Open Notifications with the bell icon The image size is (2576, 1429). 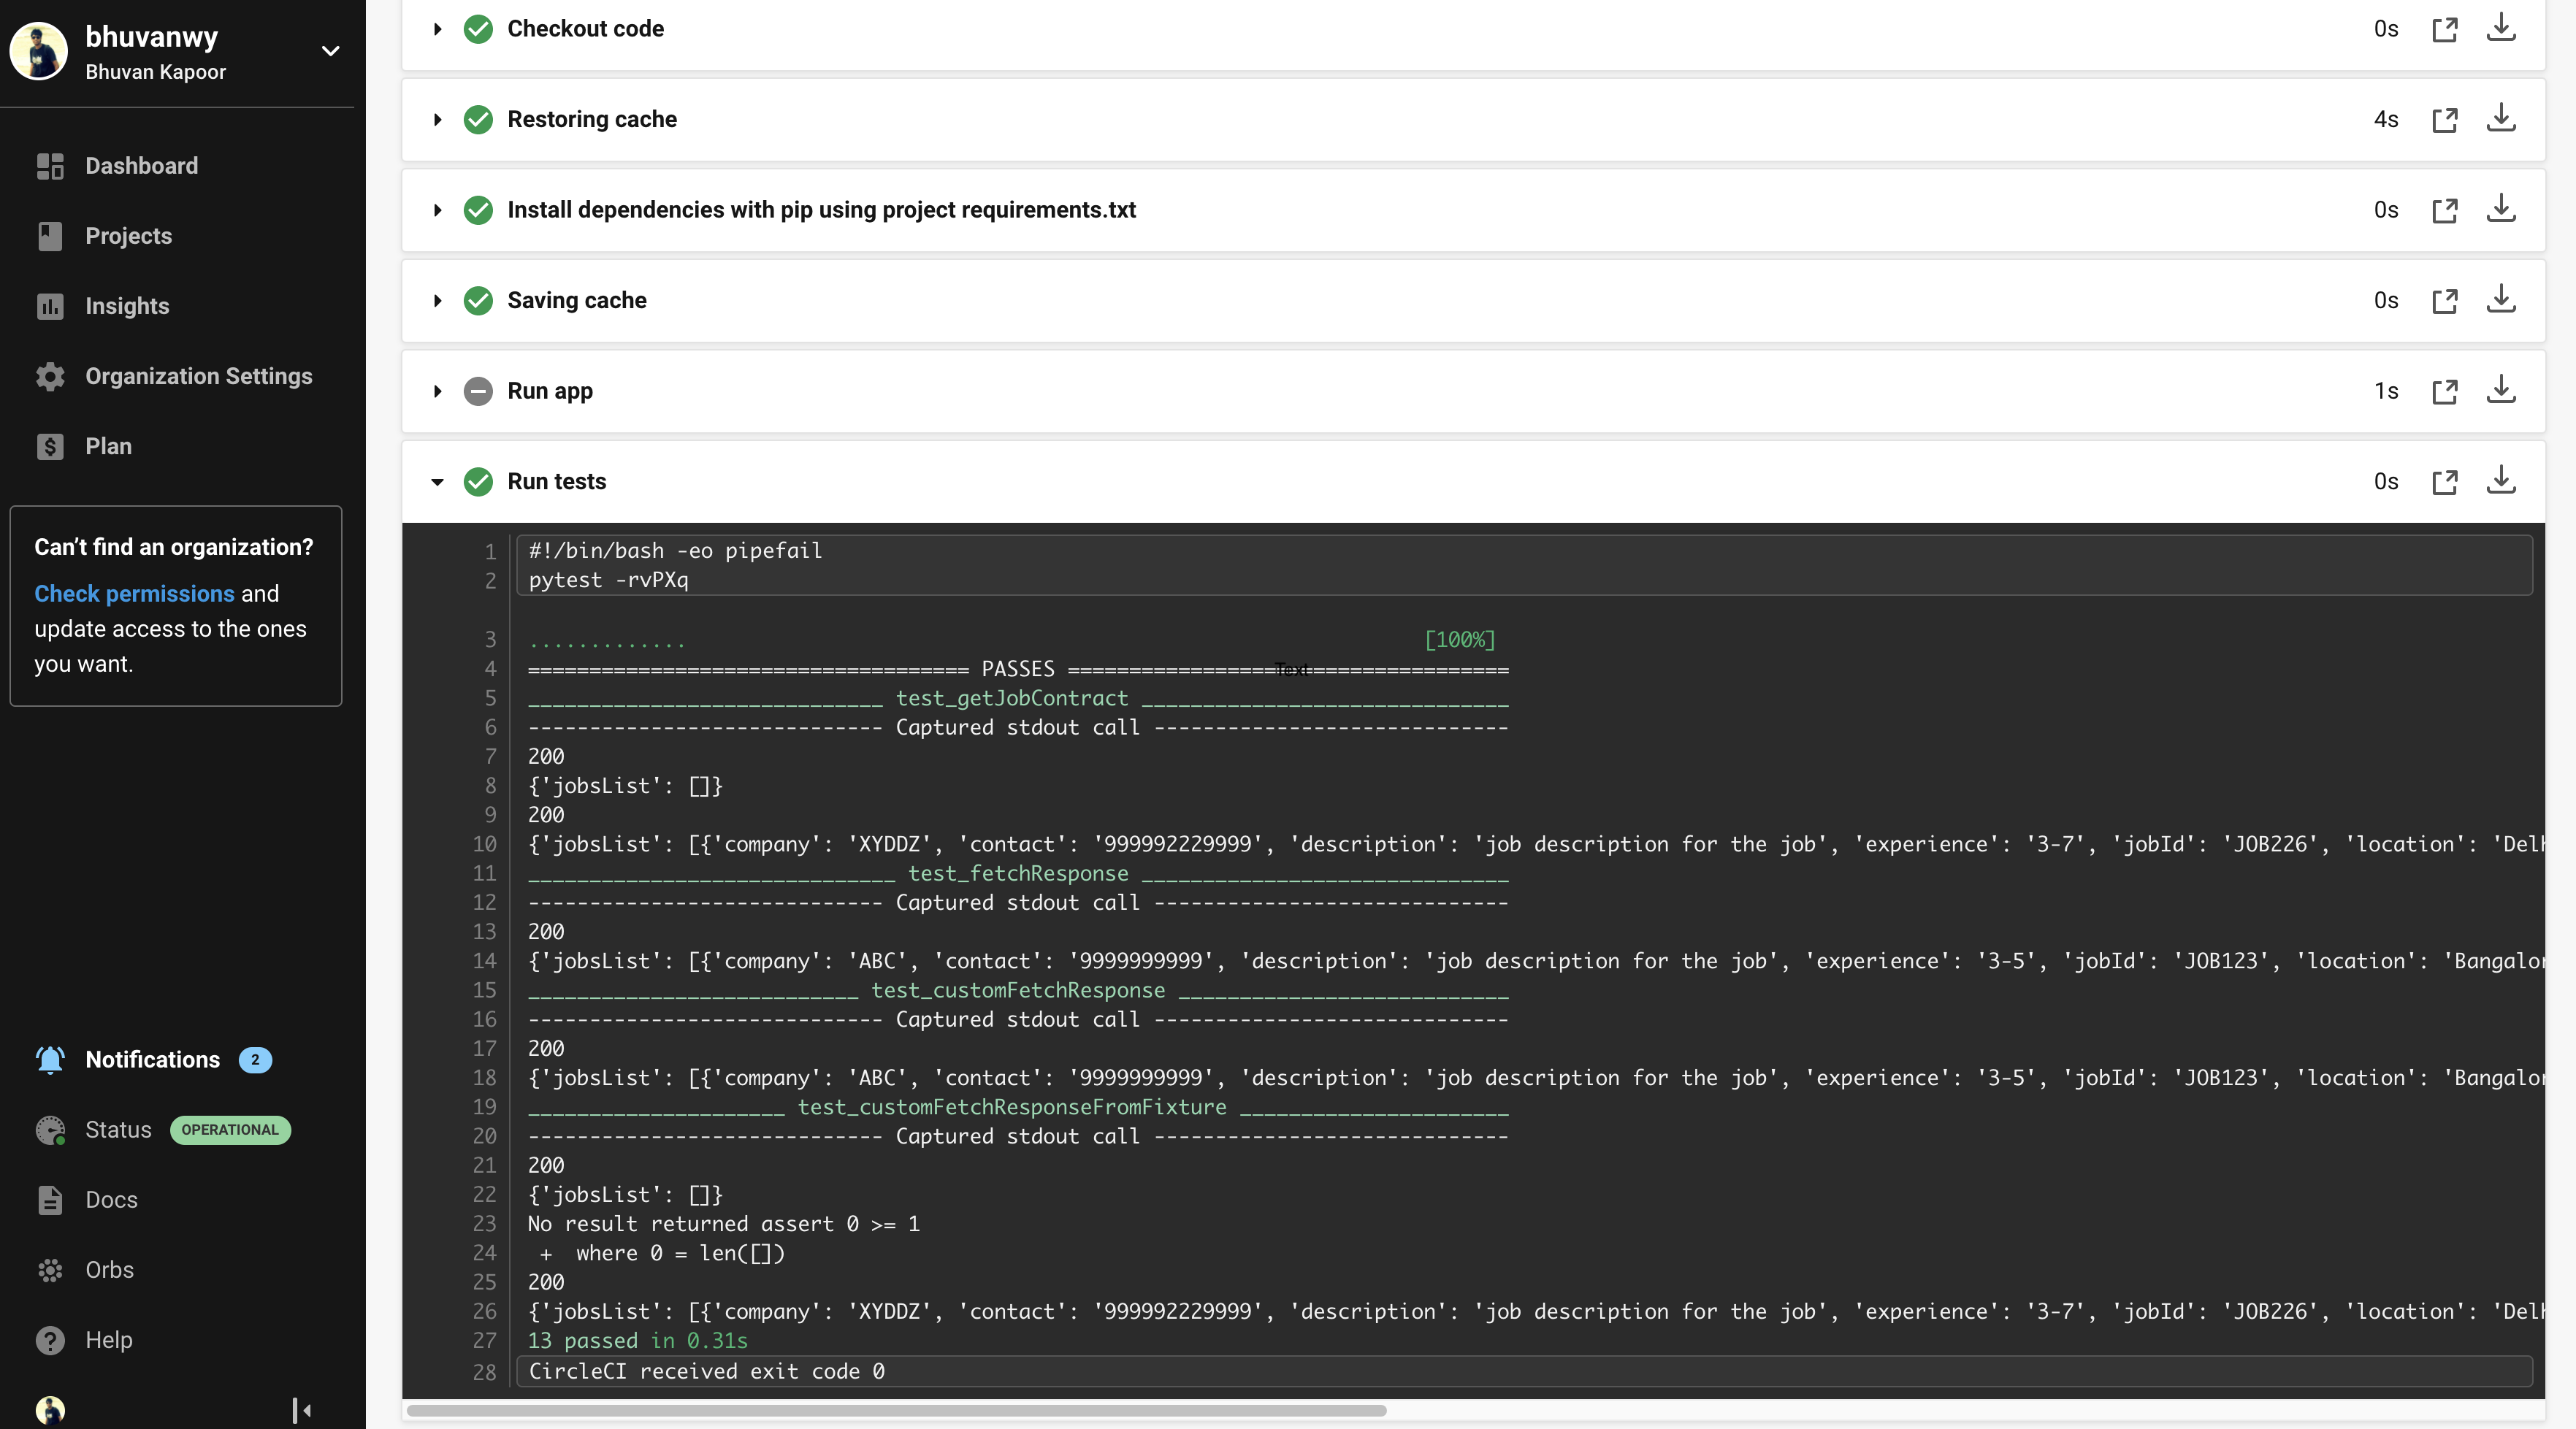tap(50, 1060)
